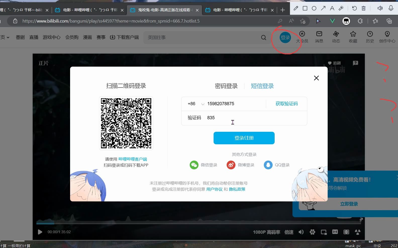Open the browser favorites star list
The image size is (398, 248).
pyautogui.click(x=375, y=21)
